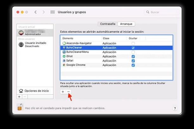This screenshot has width=194, height=129.
Task: Click the Anaconda-Navigator app icon
Action: point(64,43)
